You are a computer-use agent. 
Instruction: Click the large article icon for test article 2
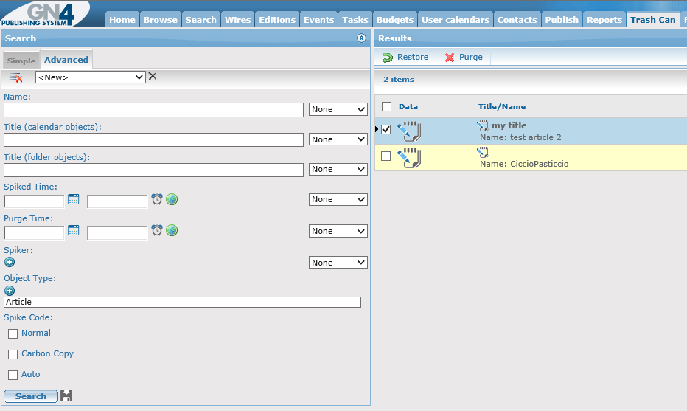[409, 131]
